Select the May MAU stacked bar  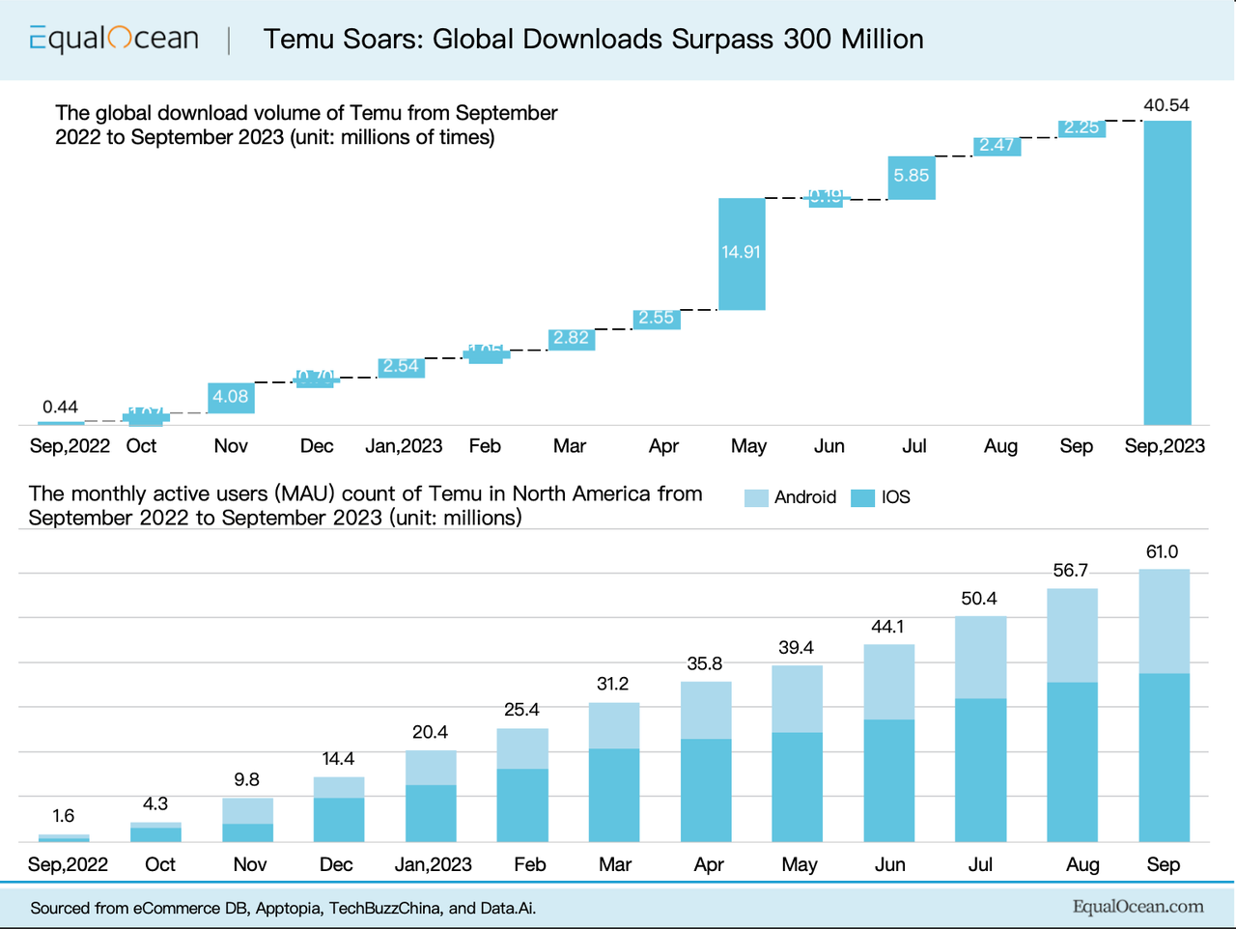click(798, 753)
